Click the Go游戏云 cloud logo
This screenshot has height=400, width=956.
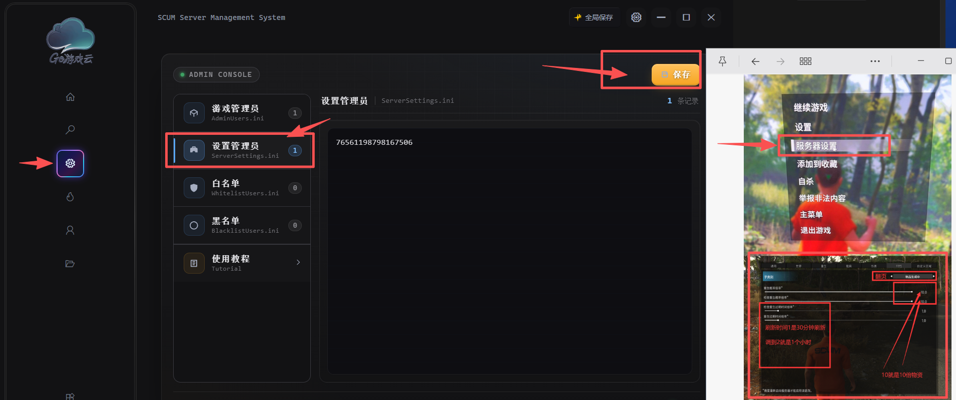point(71,41)
